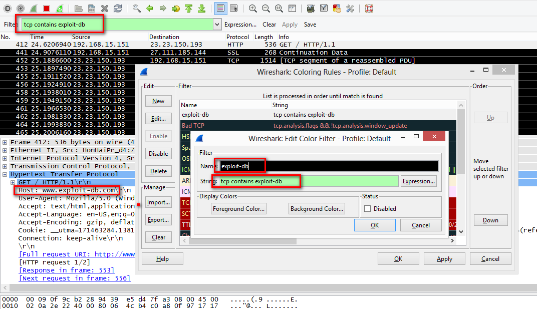Viewport: 537px width, 309px height.
Task: Select packet 412 GET / HTTP/1.1
Action: tap(268, 45)
